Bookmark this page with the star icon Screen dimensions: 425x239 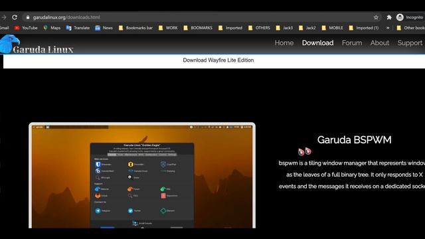click(376, 17)
